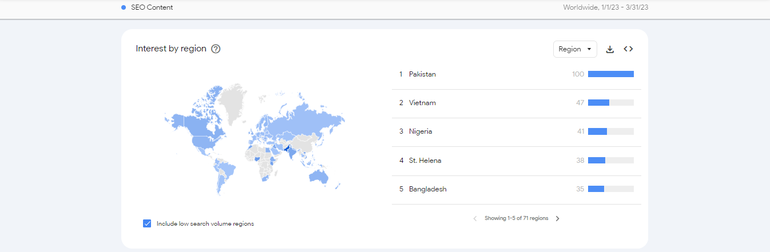Click the SEO Content search term label

click(x=152, y=7)
